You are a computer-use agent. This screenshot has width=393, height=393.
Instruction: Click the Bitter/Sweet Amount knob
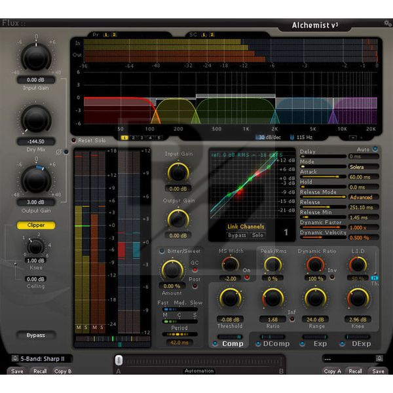[172, 270]
